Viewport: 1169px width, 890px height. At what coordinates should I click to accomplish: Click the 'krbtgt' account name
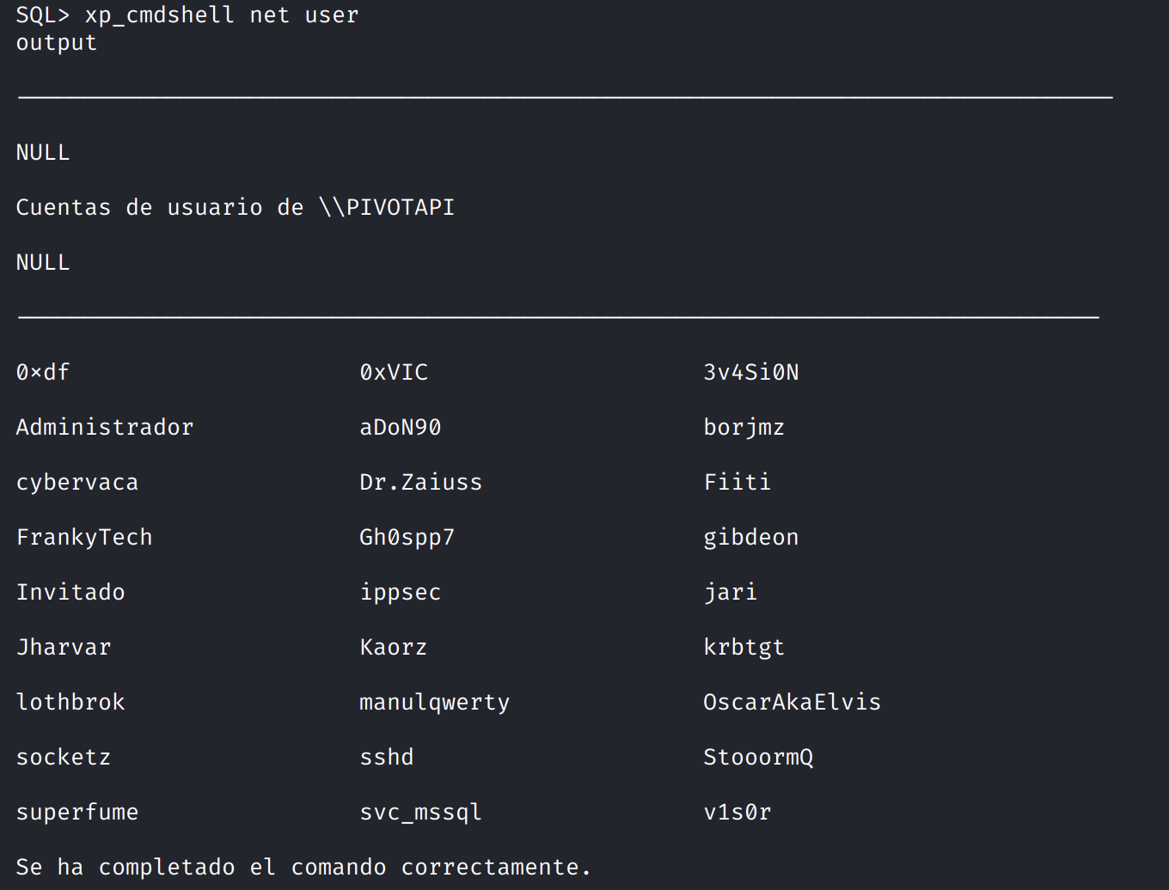744,648
